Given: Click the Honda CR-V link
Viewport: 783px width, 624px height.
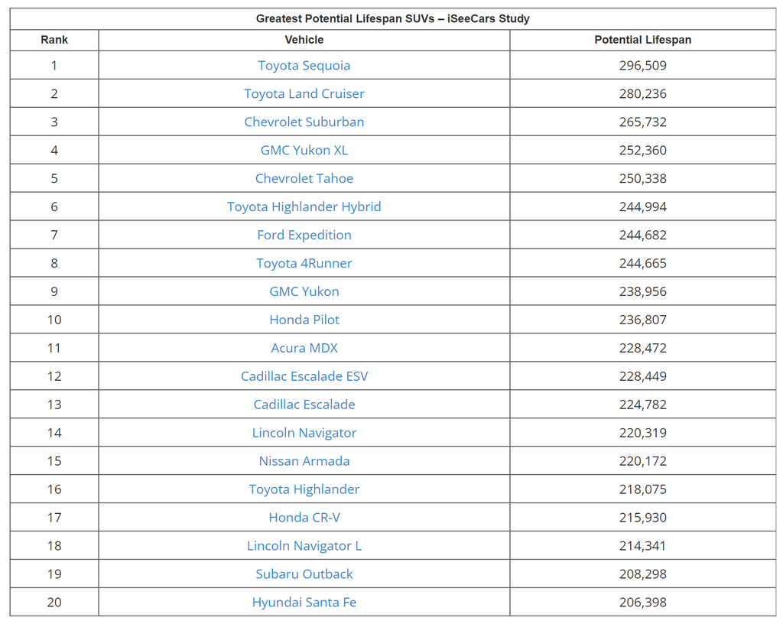Looking at the screenshot, I should (x=304, y=518).
